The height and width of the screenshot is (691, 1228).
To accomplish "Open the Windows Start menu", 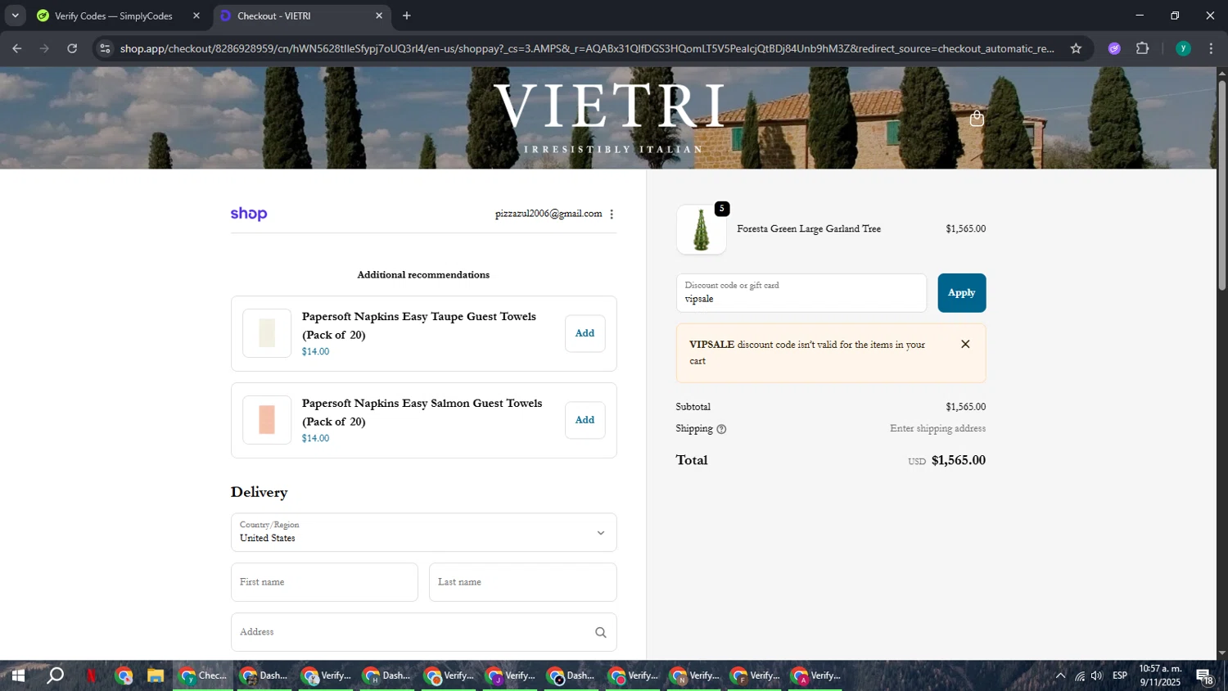I will pos(17,675).
